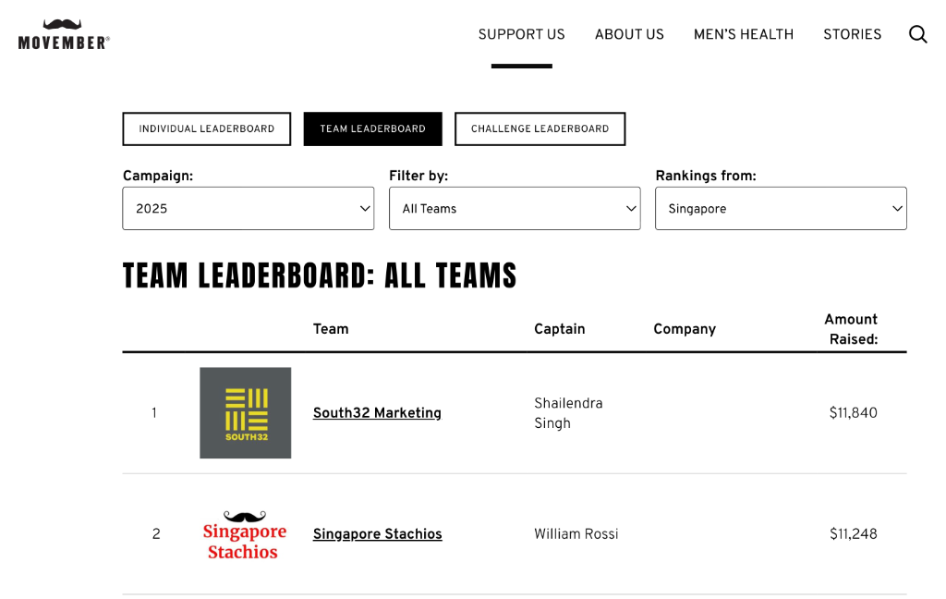The width and height of the screenshot is (946, 599).
Task: Click the Captain column header
Action: 559,329
